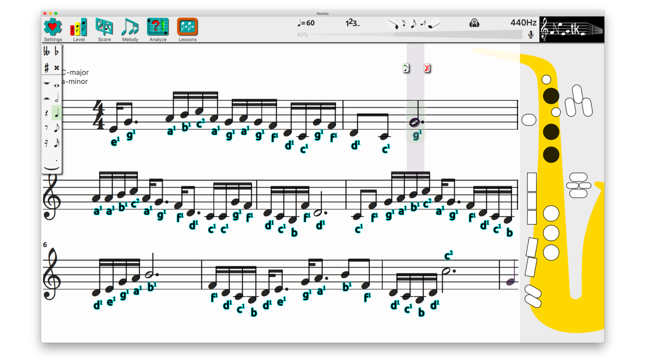
Task: Toggle the third black saxophone key
Action: [x=551, y=154]
